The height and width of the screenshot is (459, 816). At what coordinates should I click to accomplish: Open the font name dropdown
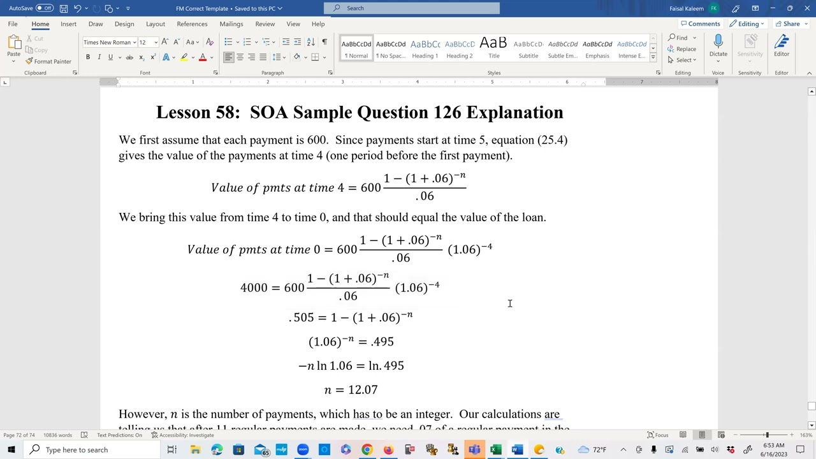(135, 42)
